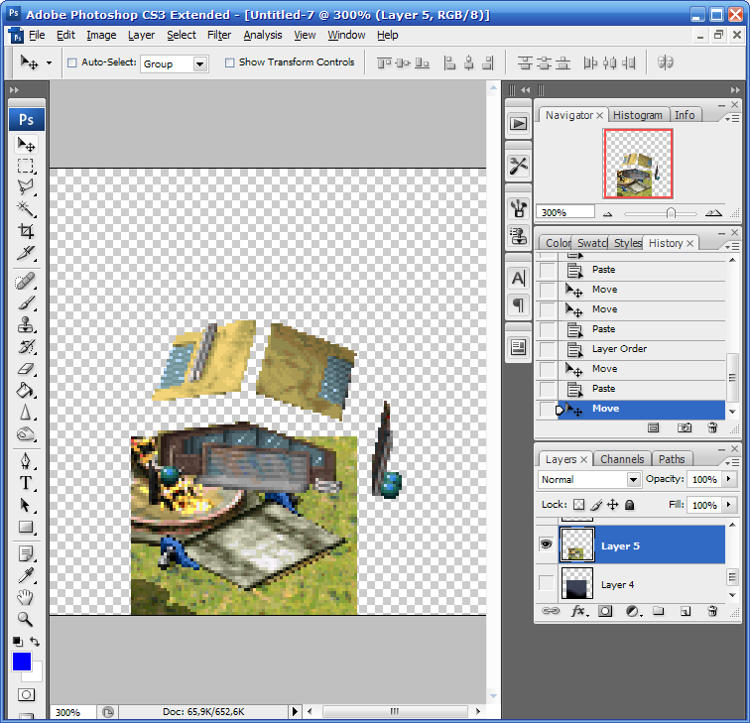Select the Sharpen tool

(x=26, y=413)
